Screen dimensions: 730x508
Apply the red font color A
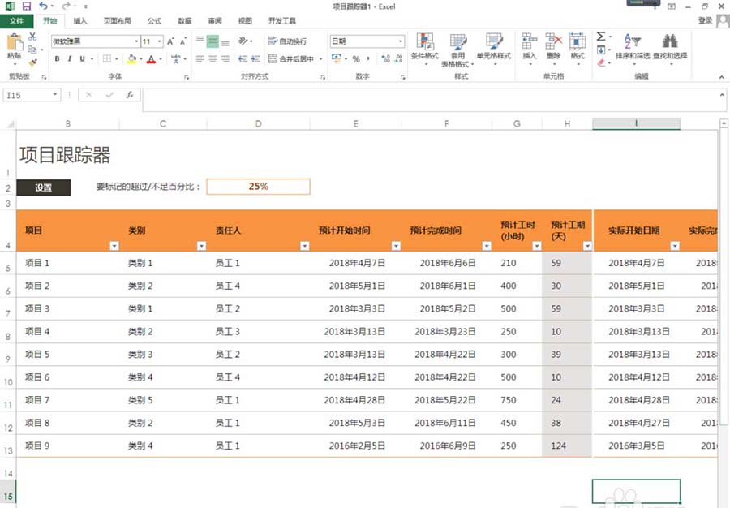click(x=151, y=58)
